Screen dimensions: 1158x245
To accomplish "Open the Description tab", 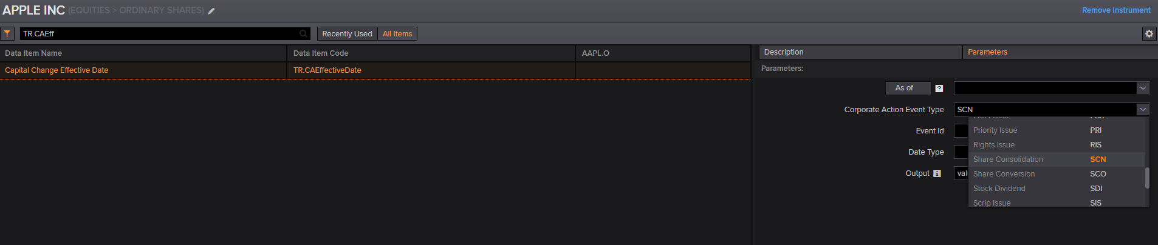I will click(860, 52).
